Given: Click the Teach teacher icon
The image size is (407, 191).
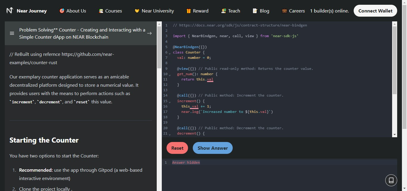Looking at the screenshot, I should tap(224, 11).
